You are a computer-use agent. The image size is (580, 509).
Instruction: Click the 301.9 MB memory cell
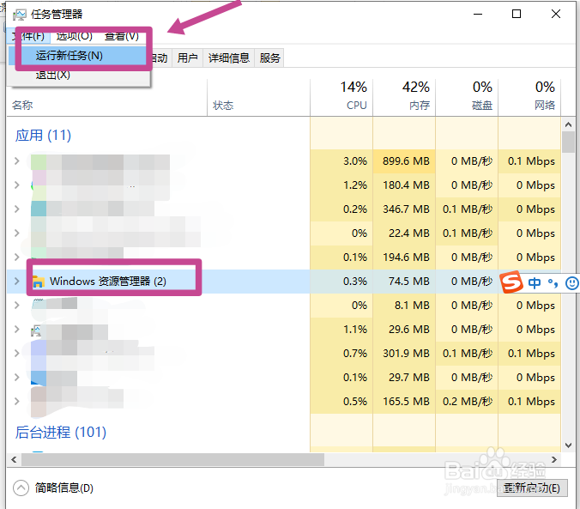(404, 353)
